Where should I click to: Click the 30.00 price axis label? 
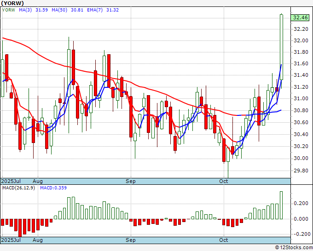click(301, 158)
